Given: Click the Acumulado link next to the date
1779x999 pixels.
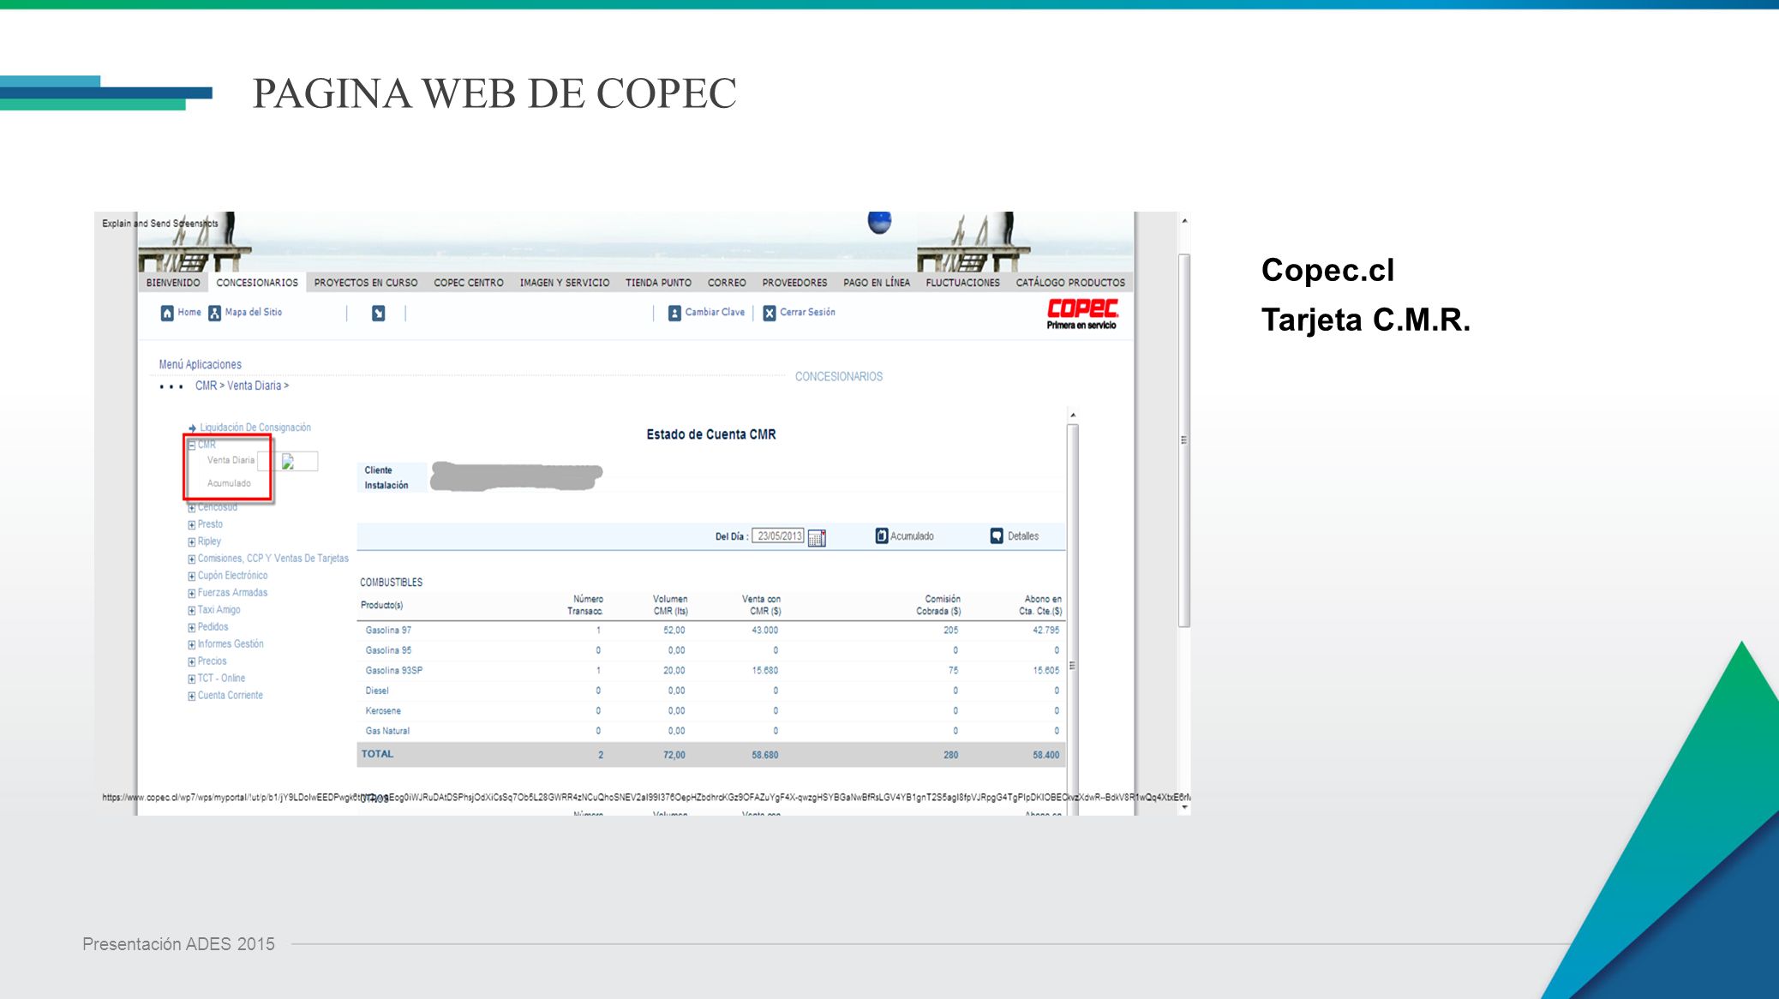Looking at the screenshot, I should click(x=912, y=536).
